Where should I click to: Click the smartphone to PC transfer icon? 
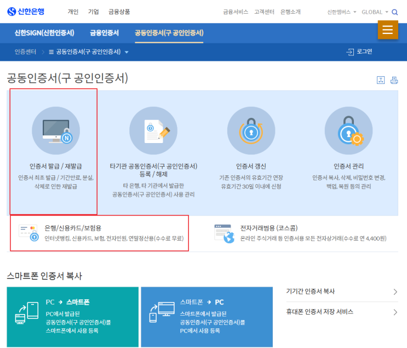click(162, 312)
